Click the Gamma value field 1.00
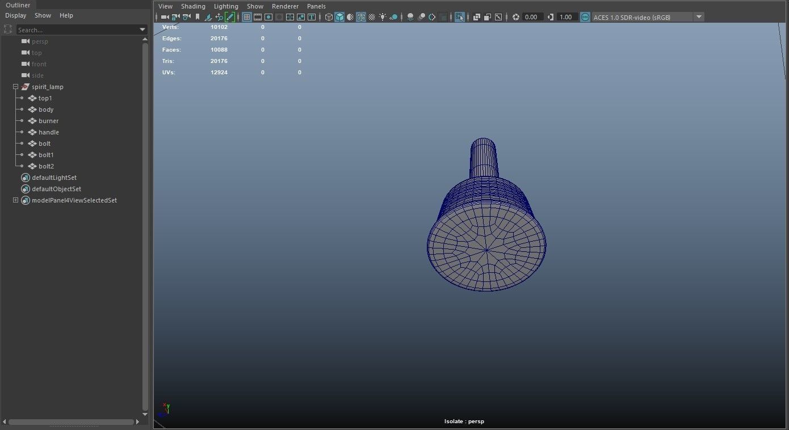This screenshot has height=430, width=789. (566, 17)
